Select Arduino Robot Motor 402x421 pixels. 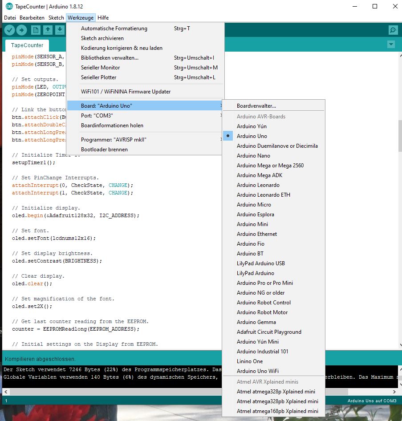tap(274, 312)
